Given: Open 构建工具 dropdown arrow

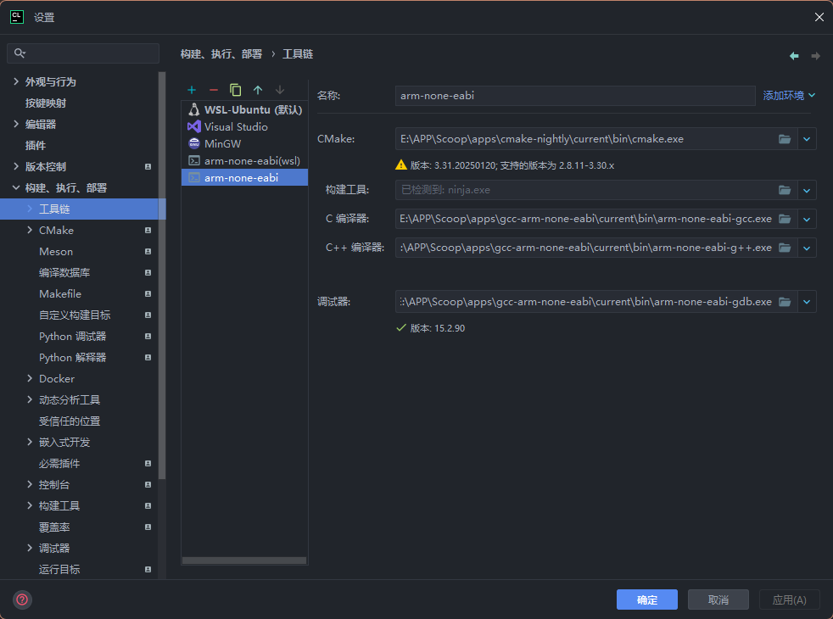Looking at the screenshot, I should tap(807, 190).
